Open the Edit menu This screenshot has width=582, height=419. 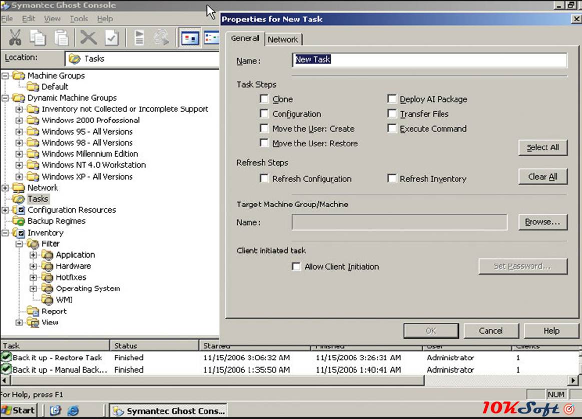click(29, 19)
